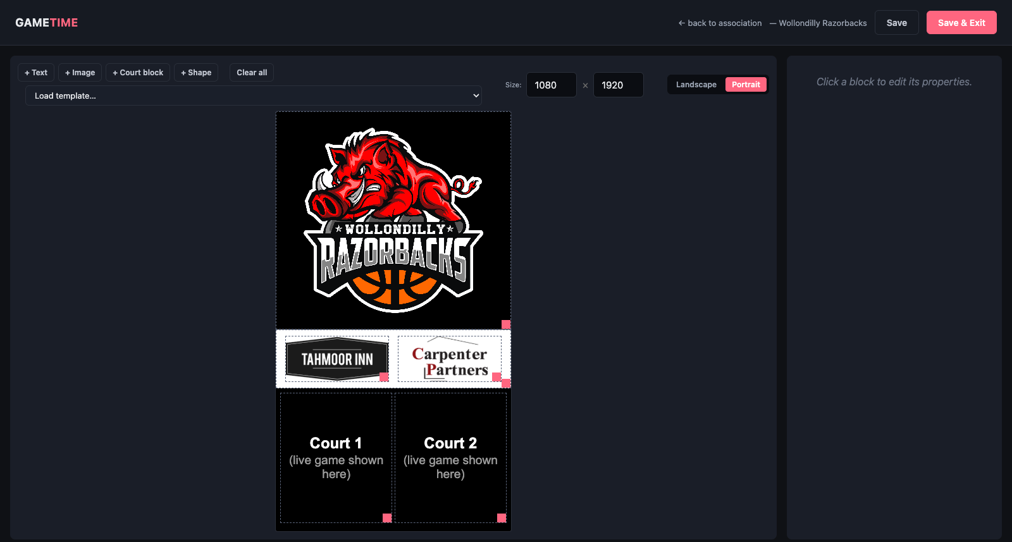This screenshot has width=1012, height=542.
Task: Select the Court 1 block
Action: [x=336, y=458]
